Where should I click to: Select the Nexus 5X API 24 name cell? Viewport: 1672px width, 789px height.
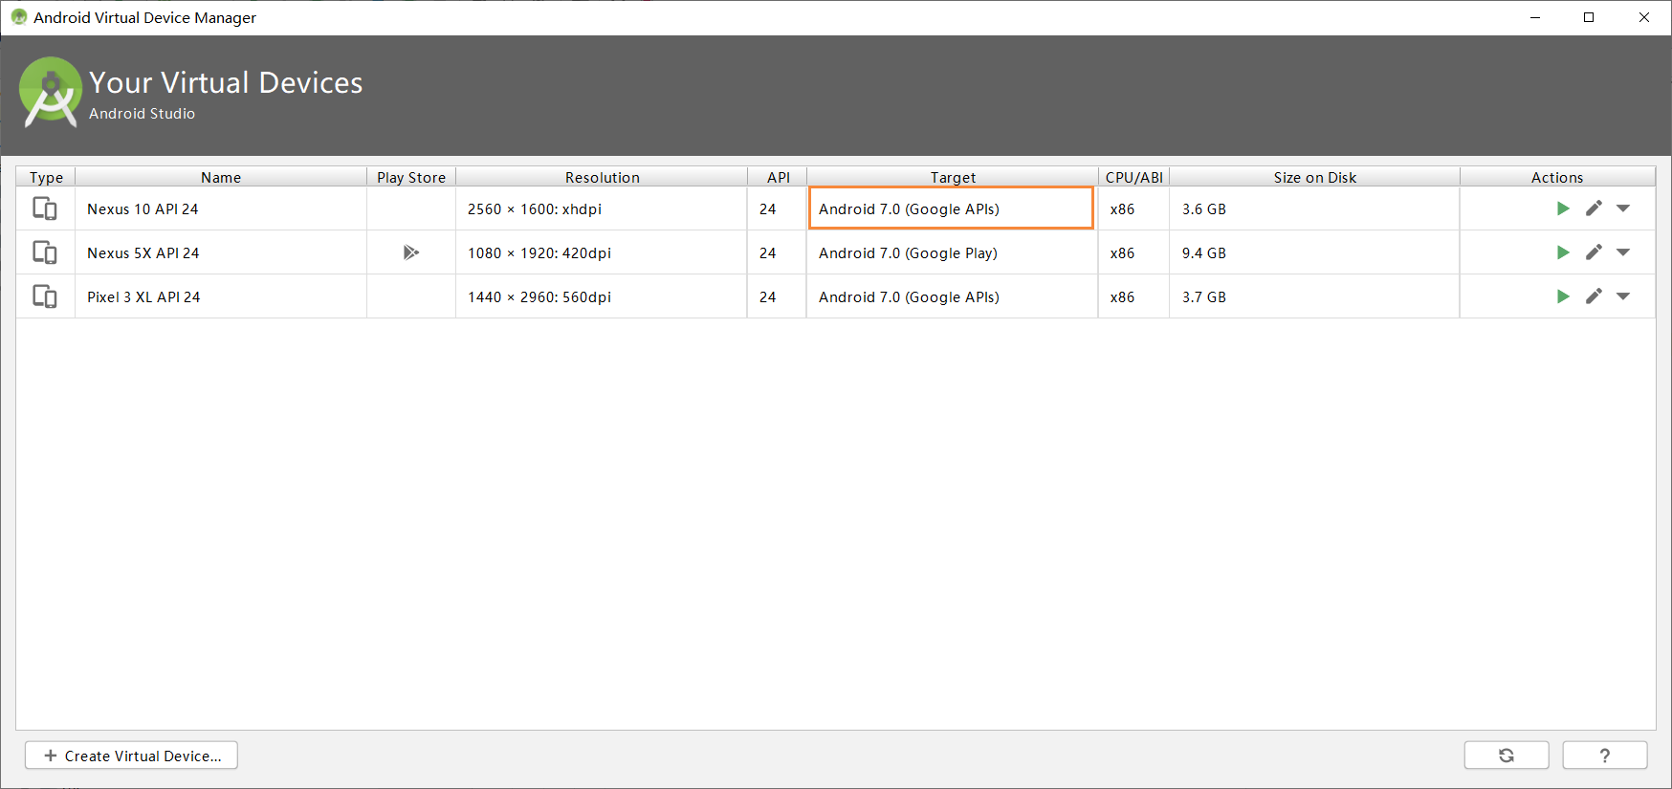click(x=221, y=252)
